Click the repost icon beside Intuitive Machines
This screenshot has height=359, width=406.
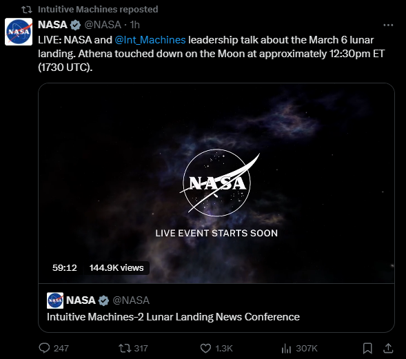tap(27, 10)
